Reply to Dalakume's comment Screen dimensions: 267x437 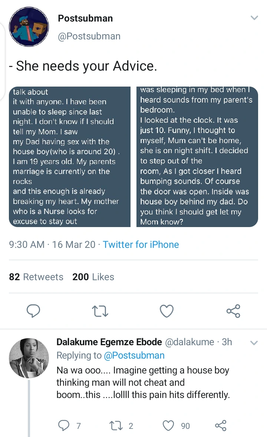pos(64,425)
